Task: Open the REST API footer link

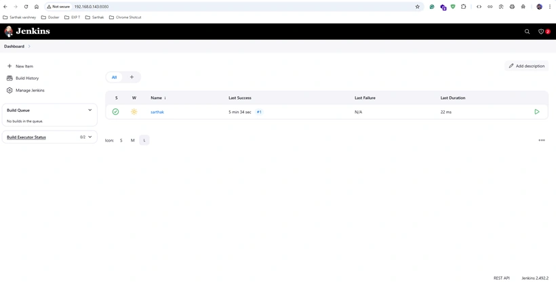Action: click(501, 278)
